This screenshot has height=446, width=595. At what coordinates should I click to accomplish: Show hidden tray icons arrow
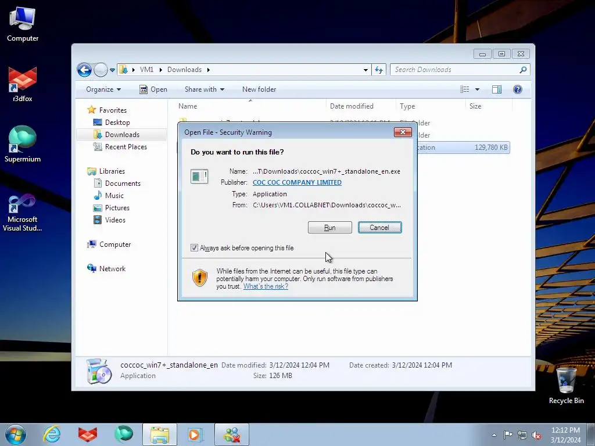494,435
